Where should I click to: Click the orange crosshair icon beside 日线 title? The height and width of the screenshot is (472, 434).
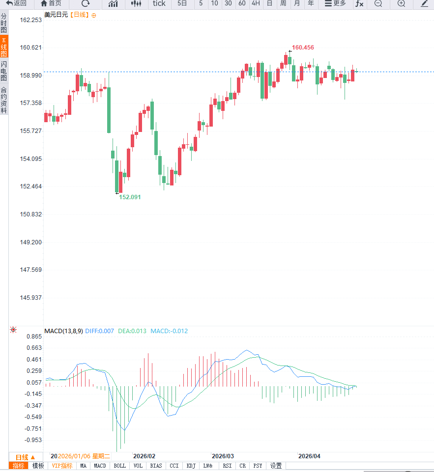click(x=94, y=15)
